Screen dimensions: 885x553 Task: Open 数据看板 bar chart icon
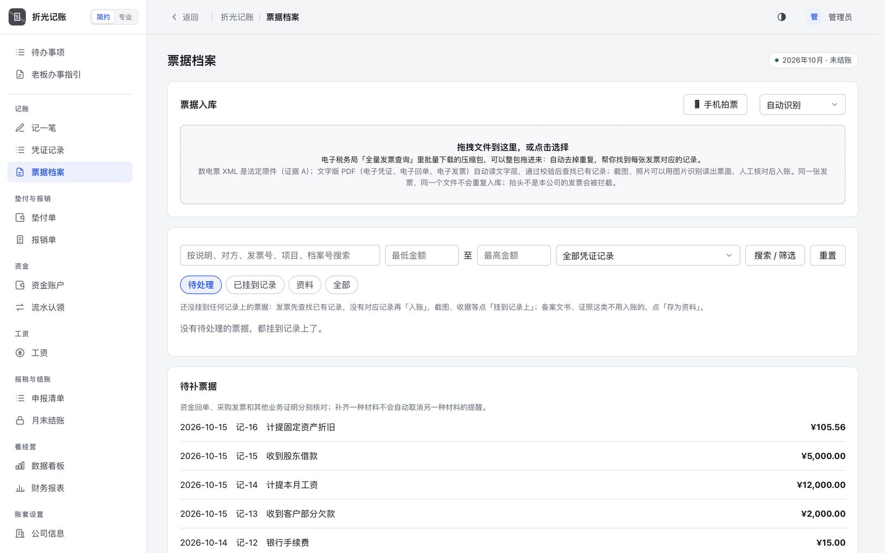pyautogui.click(x=20, y=466)
